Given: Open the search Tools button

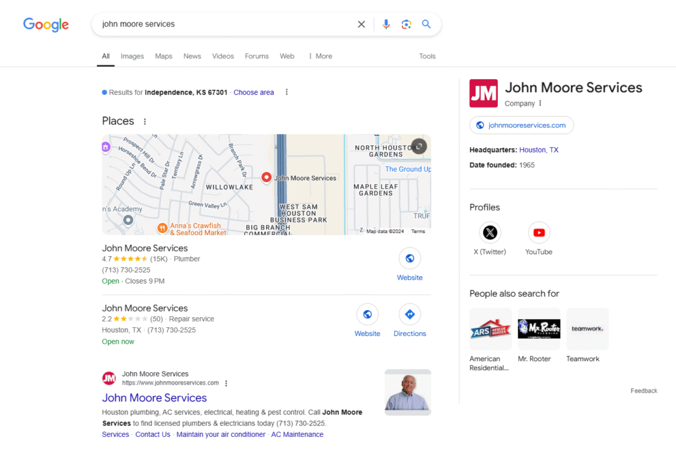Looking at the screenshot, I should coord(427,57).
